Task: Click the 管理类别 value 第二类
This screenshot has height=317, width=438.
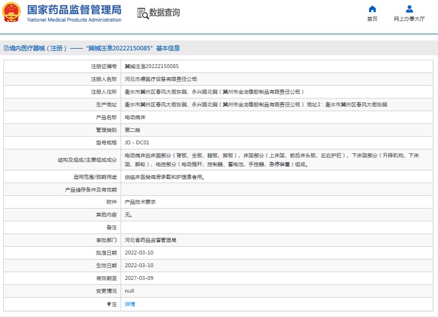Action: coord(132,130)
